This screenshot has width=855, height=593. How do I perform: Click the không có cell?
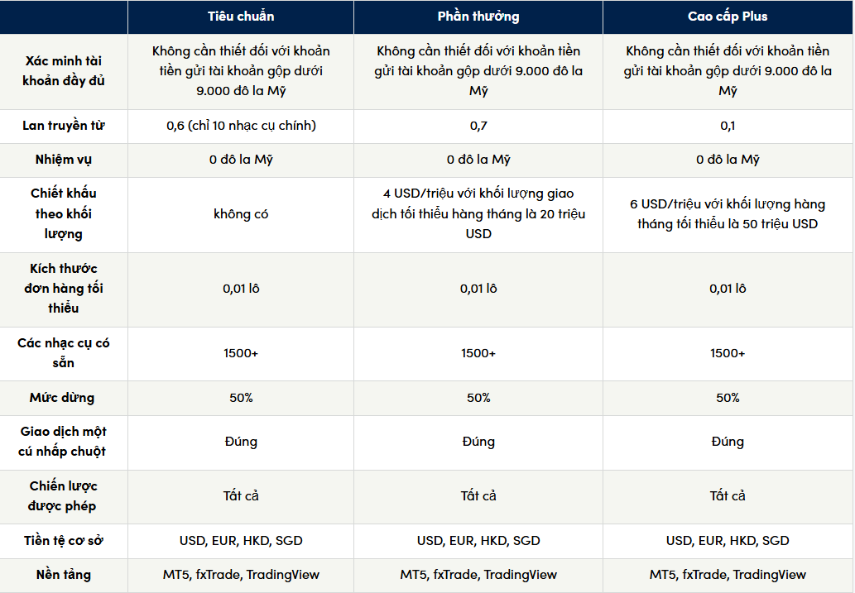[241, 214]
